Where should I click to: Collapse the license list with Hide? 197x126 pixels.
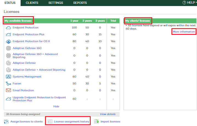pyautogui.click(x=56, y=107)
